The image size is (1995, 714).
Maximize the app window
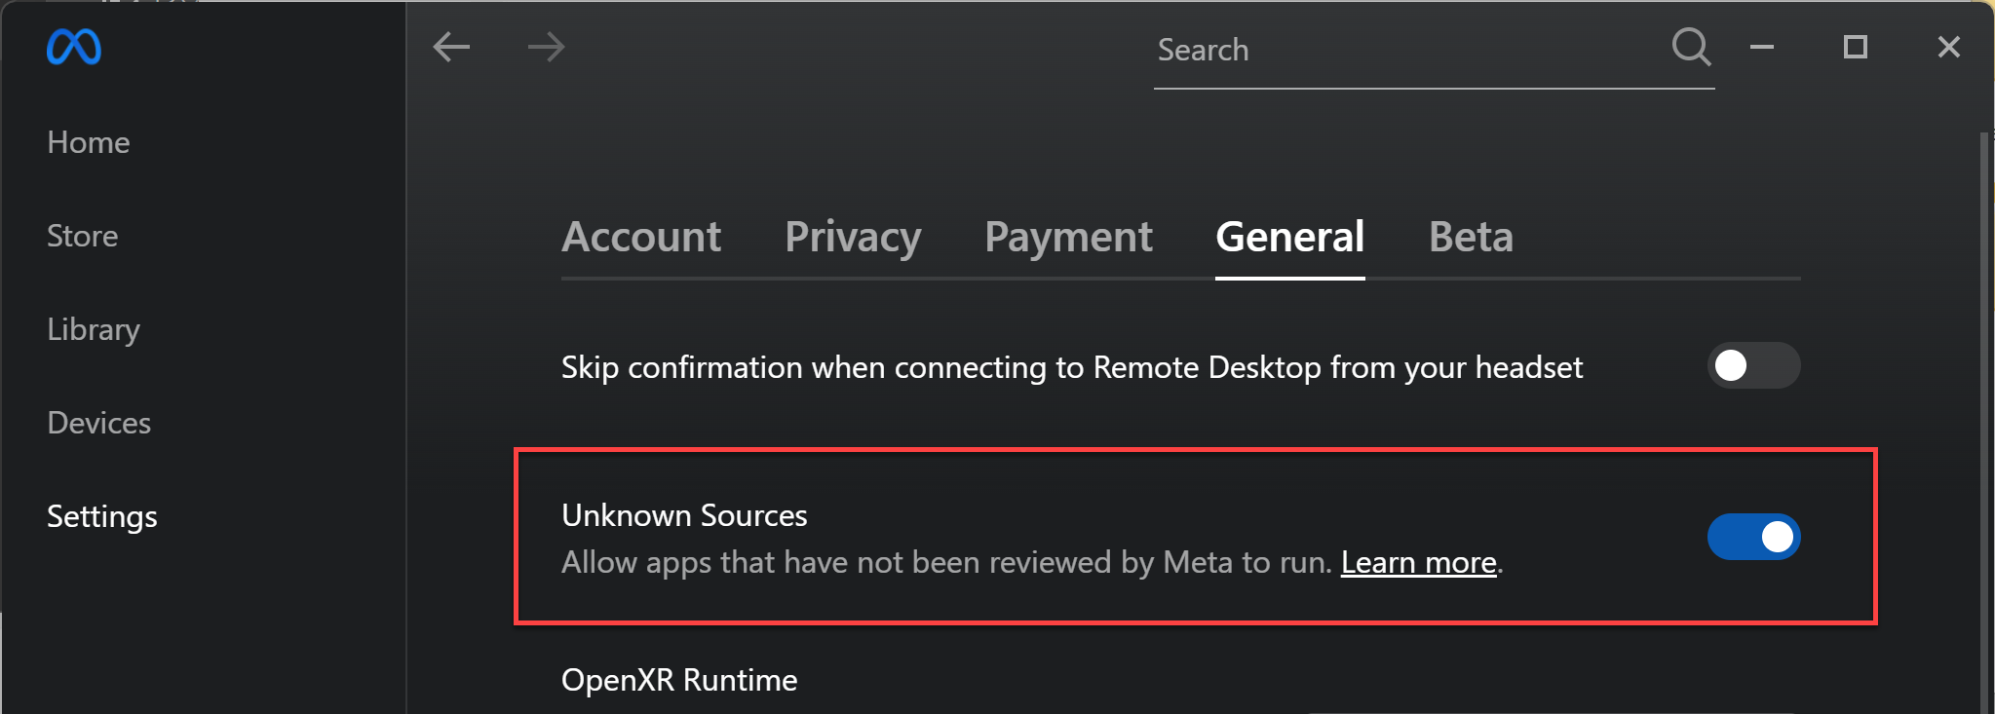[1856, 47]
